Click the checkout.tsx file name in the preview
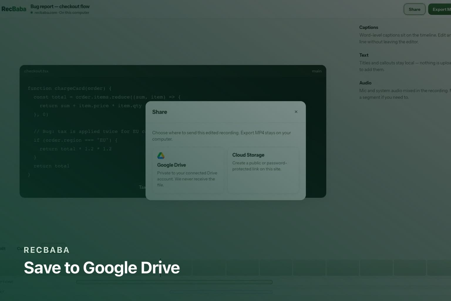451x301 pixels. click(36, 71)
